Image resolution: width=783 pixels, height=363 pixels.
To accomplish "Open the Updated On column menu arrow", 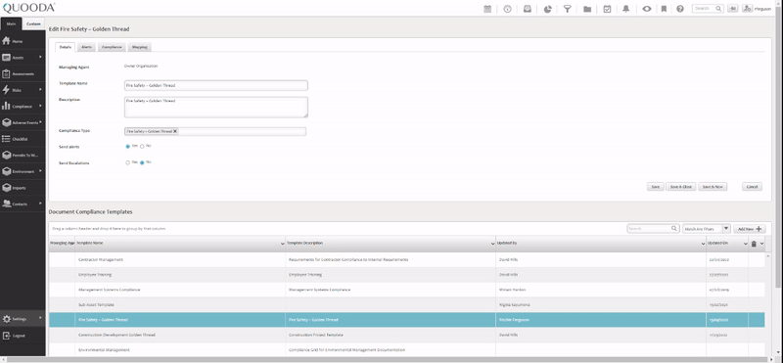I will [746, 244].
